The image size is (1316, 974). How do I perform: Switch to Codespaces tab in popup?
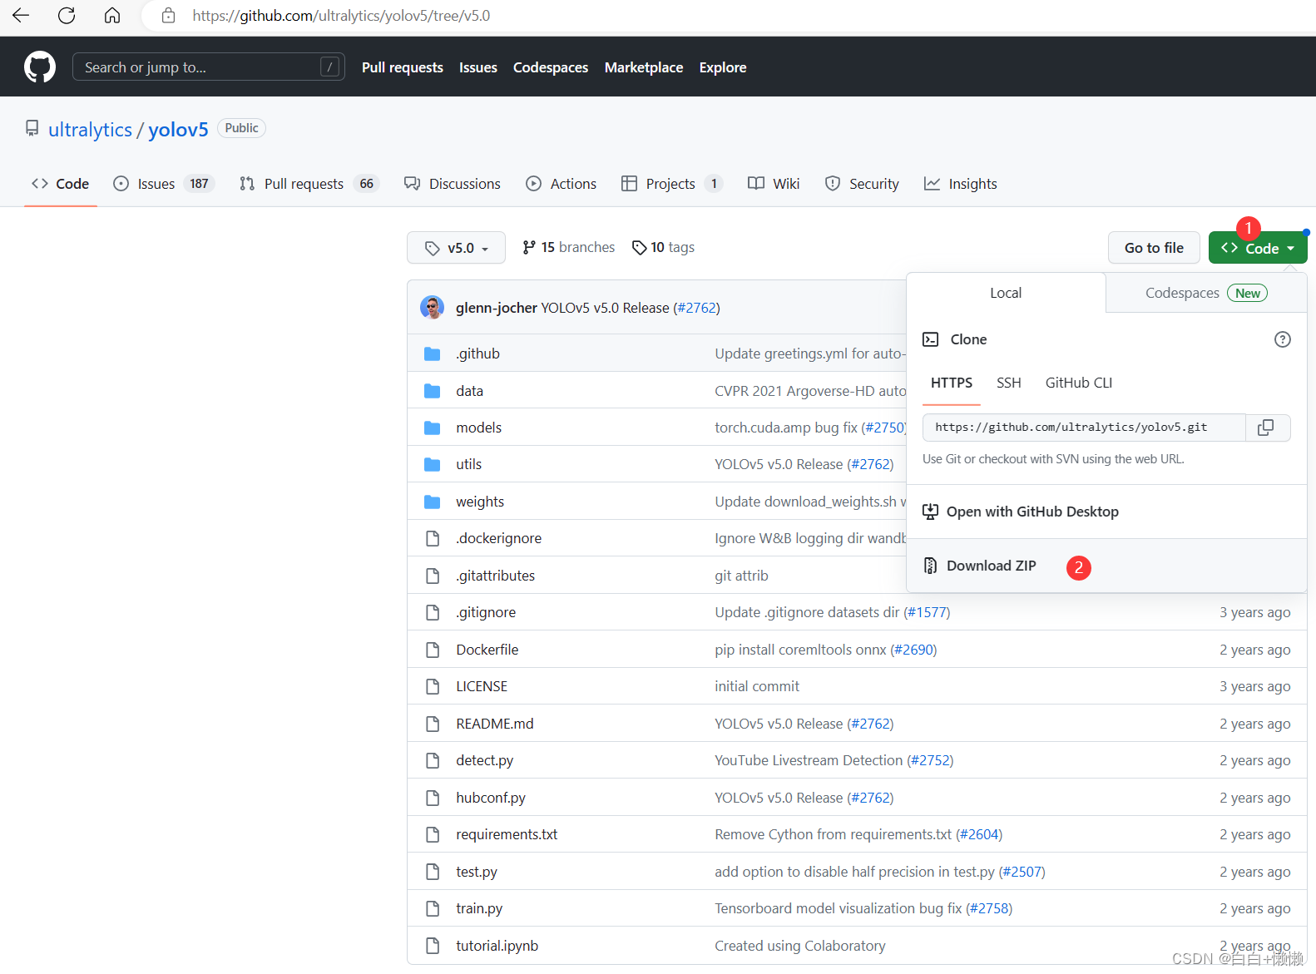[1206, 293]
